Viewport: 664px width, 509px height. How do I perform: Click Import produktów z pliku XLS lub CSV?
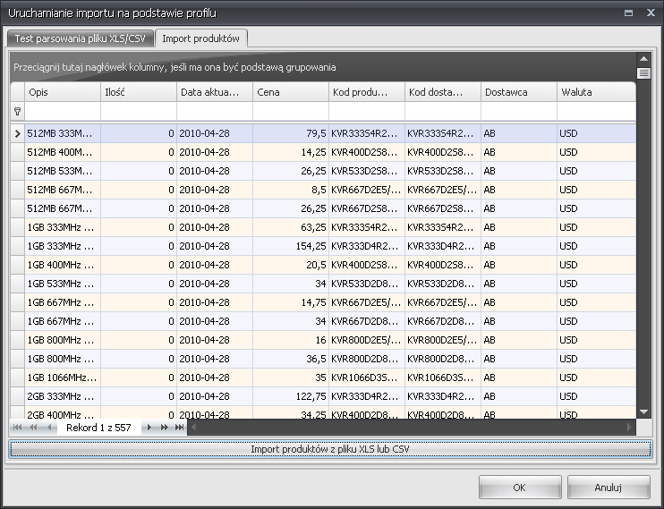coord(330,449)
